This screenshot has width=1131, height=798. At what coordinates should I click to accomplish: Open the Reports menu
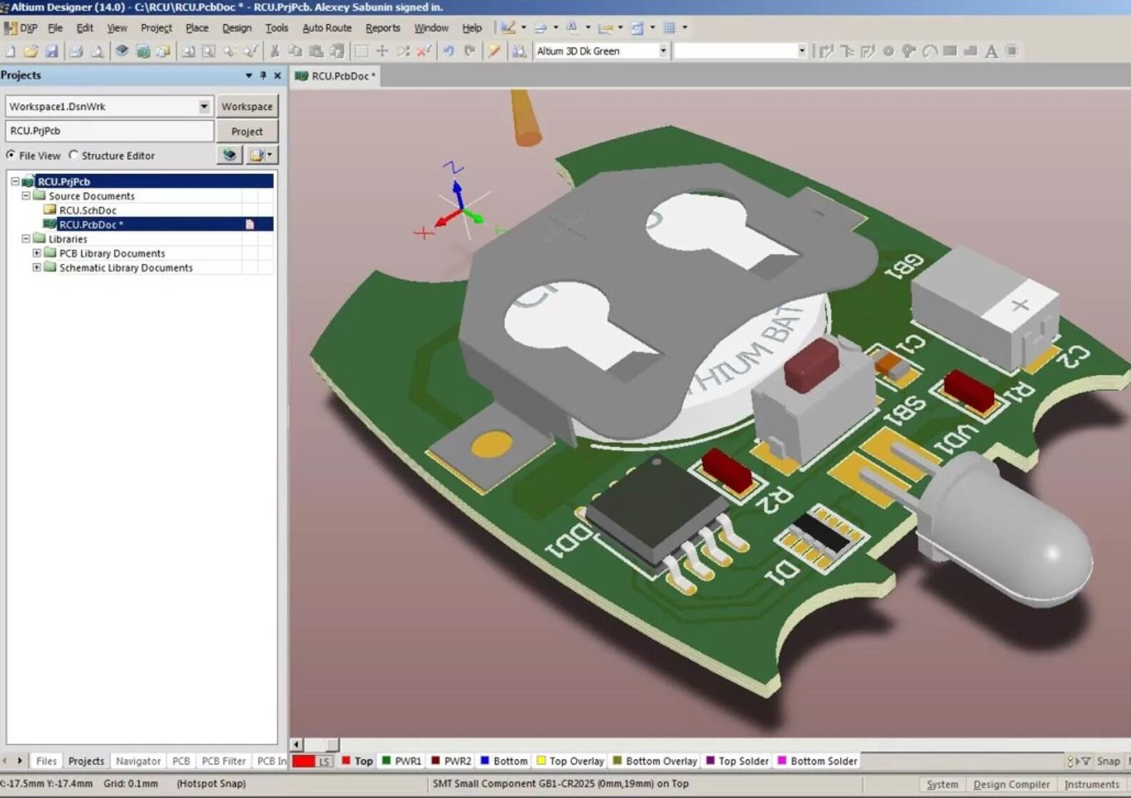[383, 28]
